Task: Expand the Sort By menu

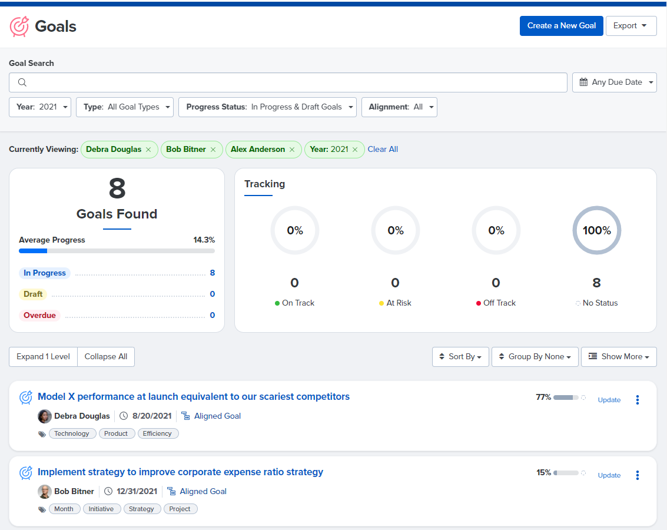Action: click(x=461, y=357)
